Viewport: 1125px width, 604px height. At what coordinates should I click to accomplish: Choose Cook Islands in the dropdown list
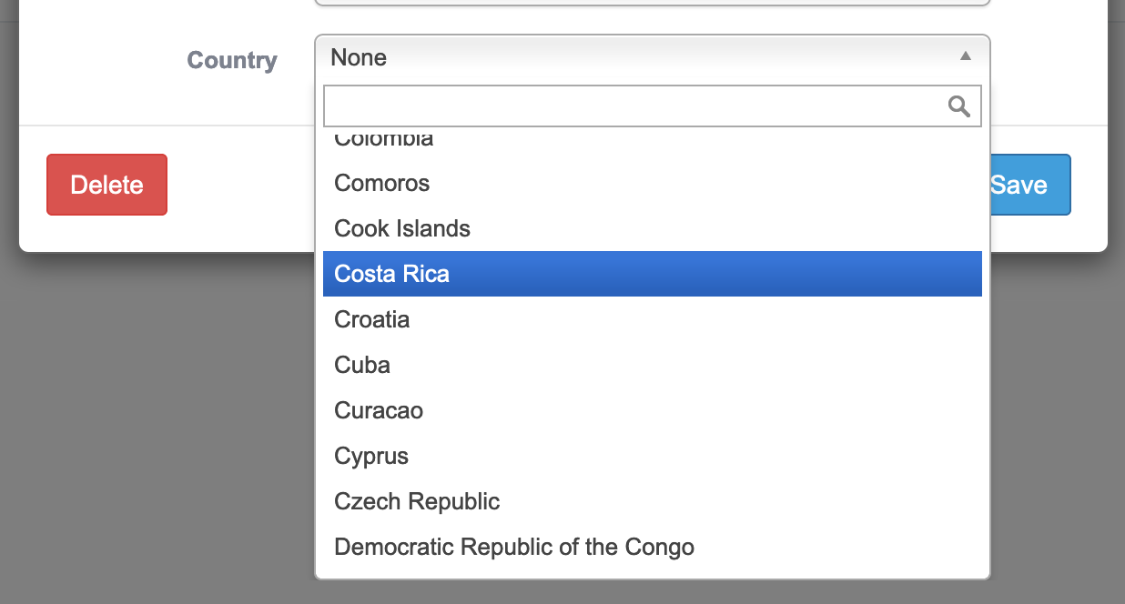tap(402, 228)
